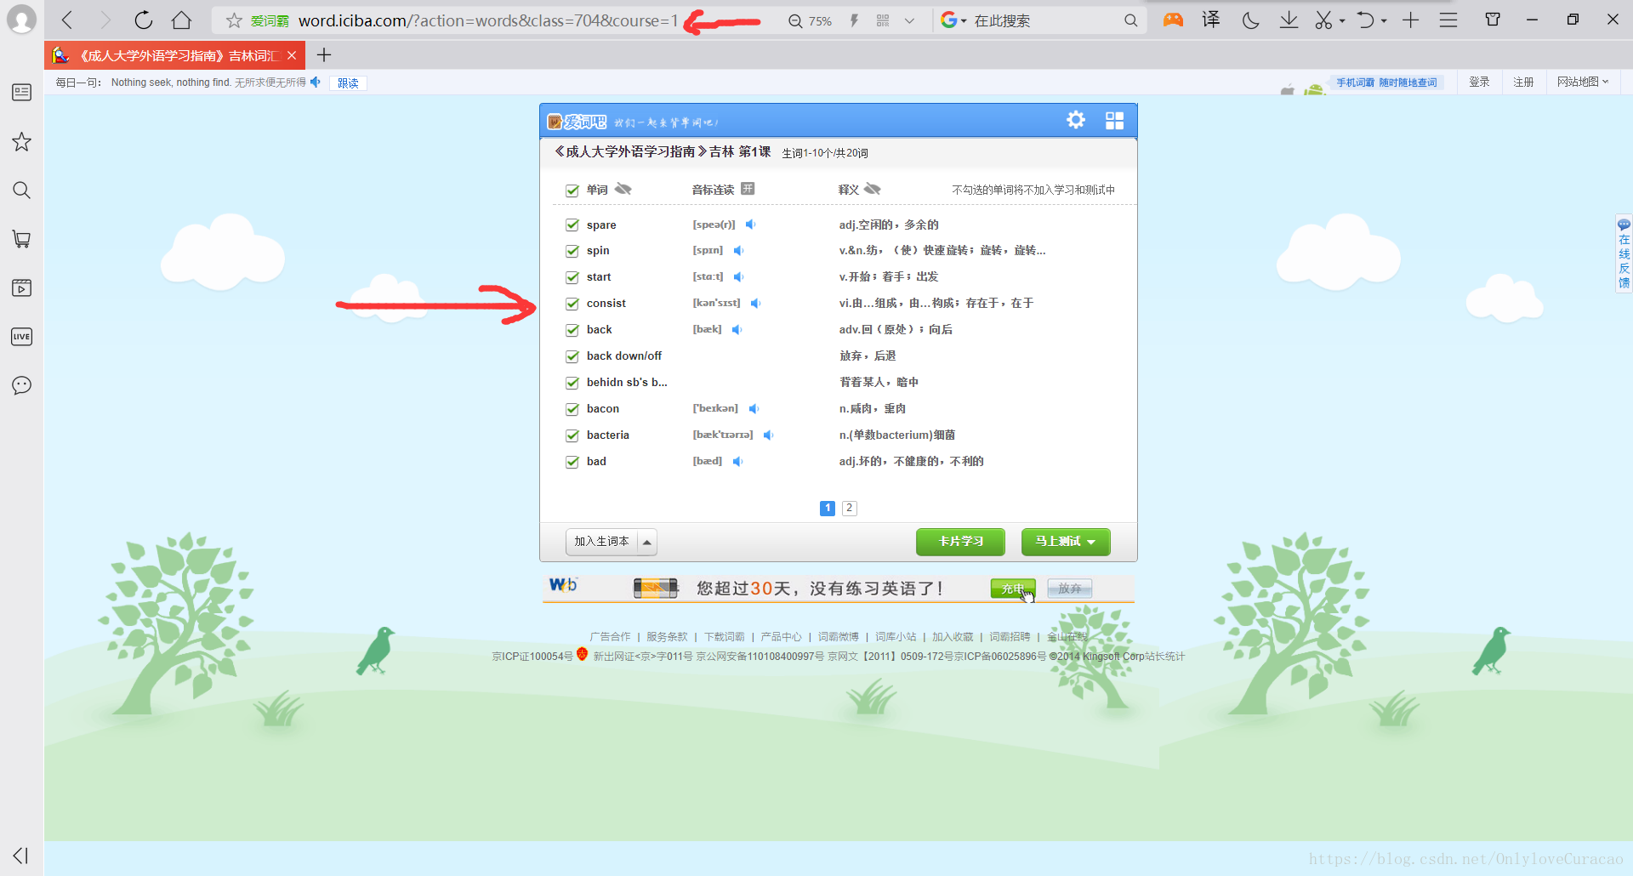Open the game controller icon
1633x876 pixels.
1173,20
